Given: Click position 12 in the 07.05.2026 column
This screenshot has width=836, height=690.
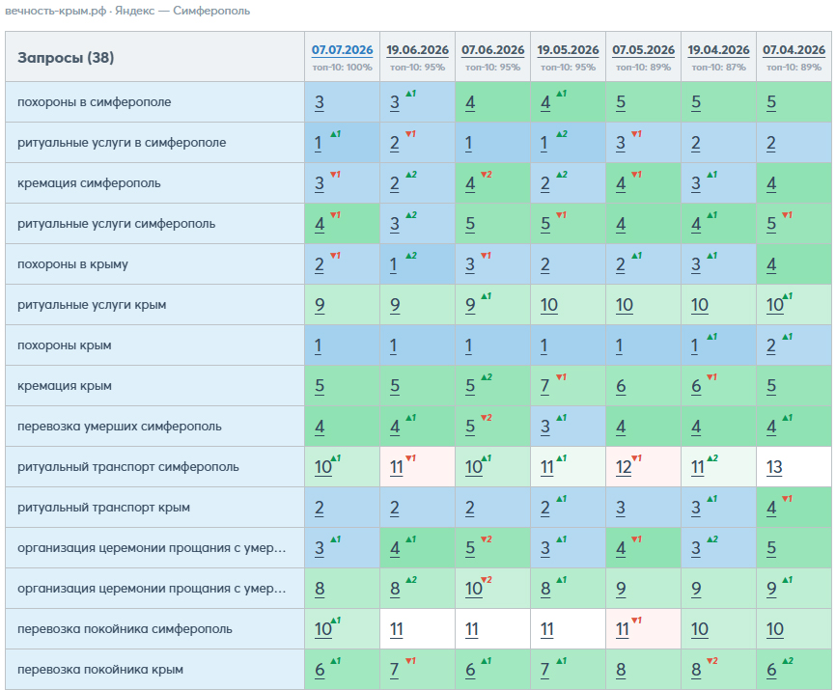Looking at the screenshot, I should click(624, 467).
